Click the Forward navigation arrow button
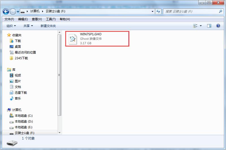Image resolution: width=226 pixels, height=150 pixels. pyautogui.click(x=13, y=12)
